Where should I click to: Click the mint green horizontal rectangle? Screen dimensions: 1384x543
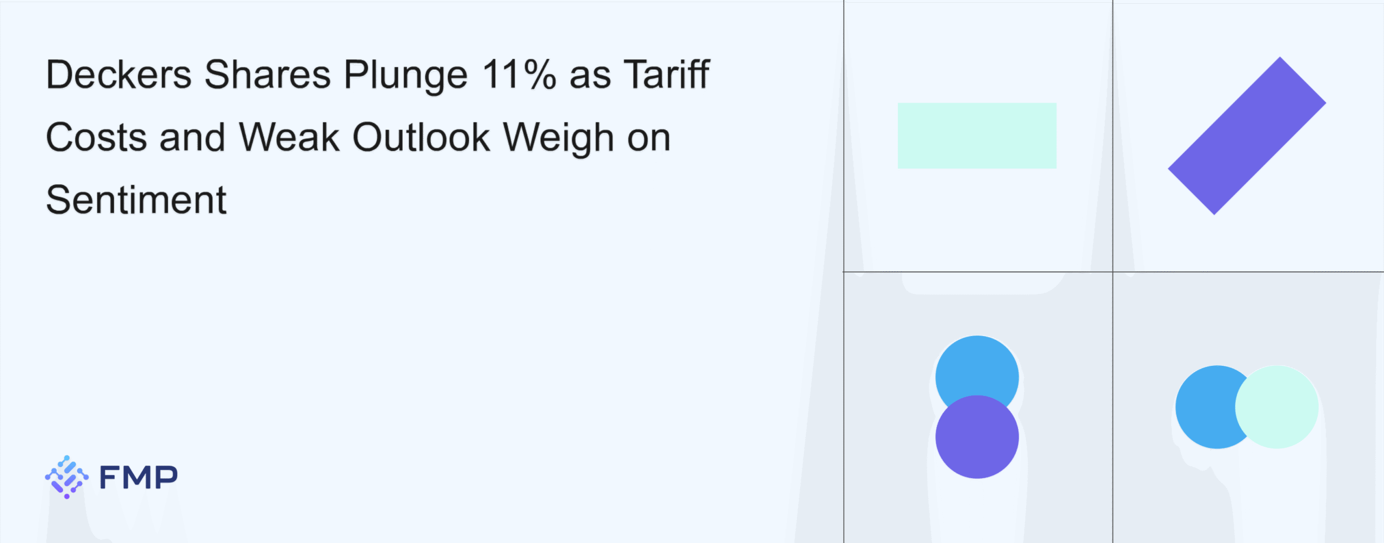click(x=976, y=136)
